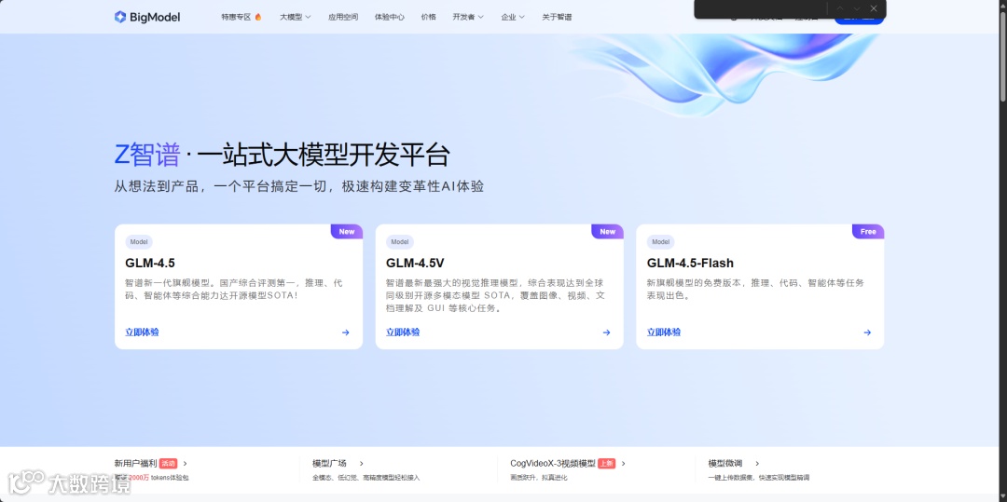The width and height of the screenshot is (1007, 502).
Task: Open the 模型广场 link
Action: pyautogui.click(x=329, y=464)
